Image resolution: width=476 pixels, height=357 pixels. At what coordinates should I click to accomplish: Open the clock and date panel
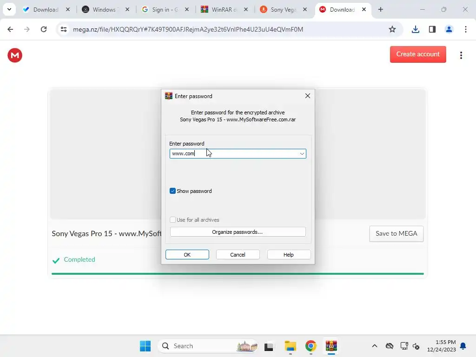(441, 346)
